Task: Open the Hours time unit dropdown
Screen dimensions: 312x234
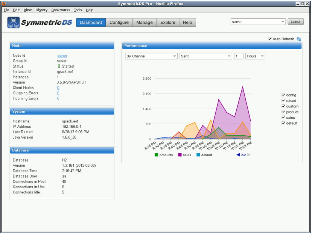Action: [x=255, y=56]
